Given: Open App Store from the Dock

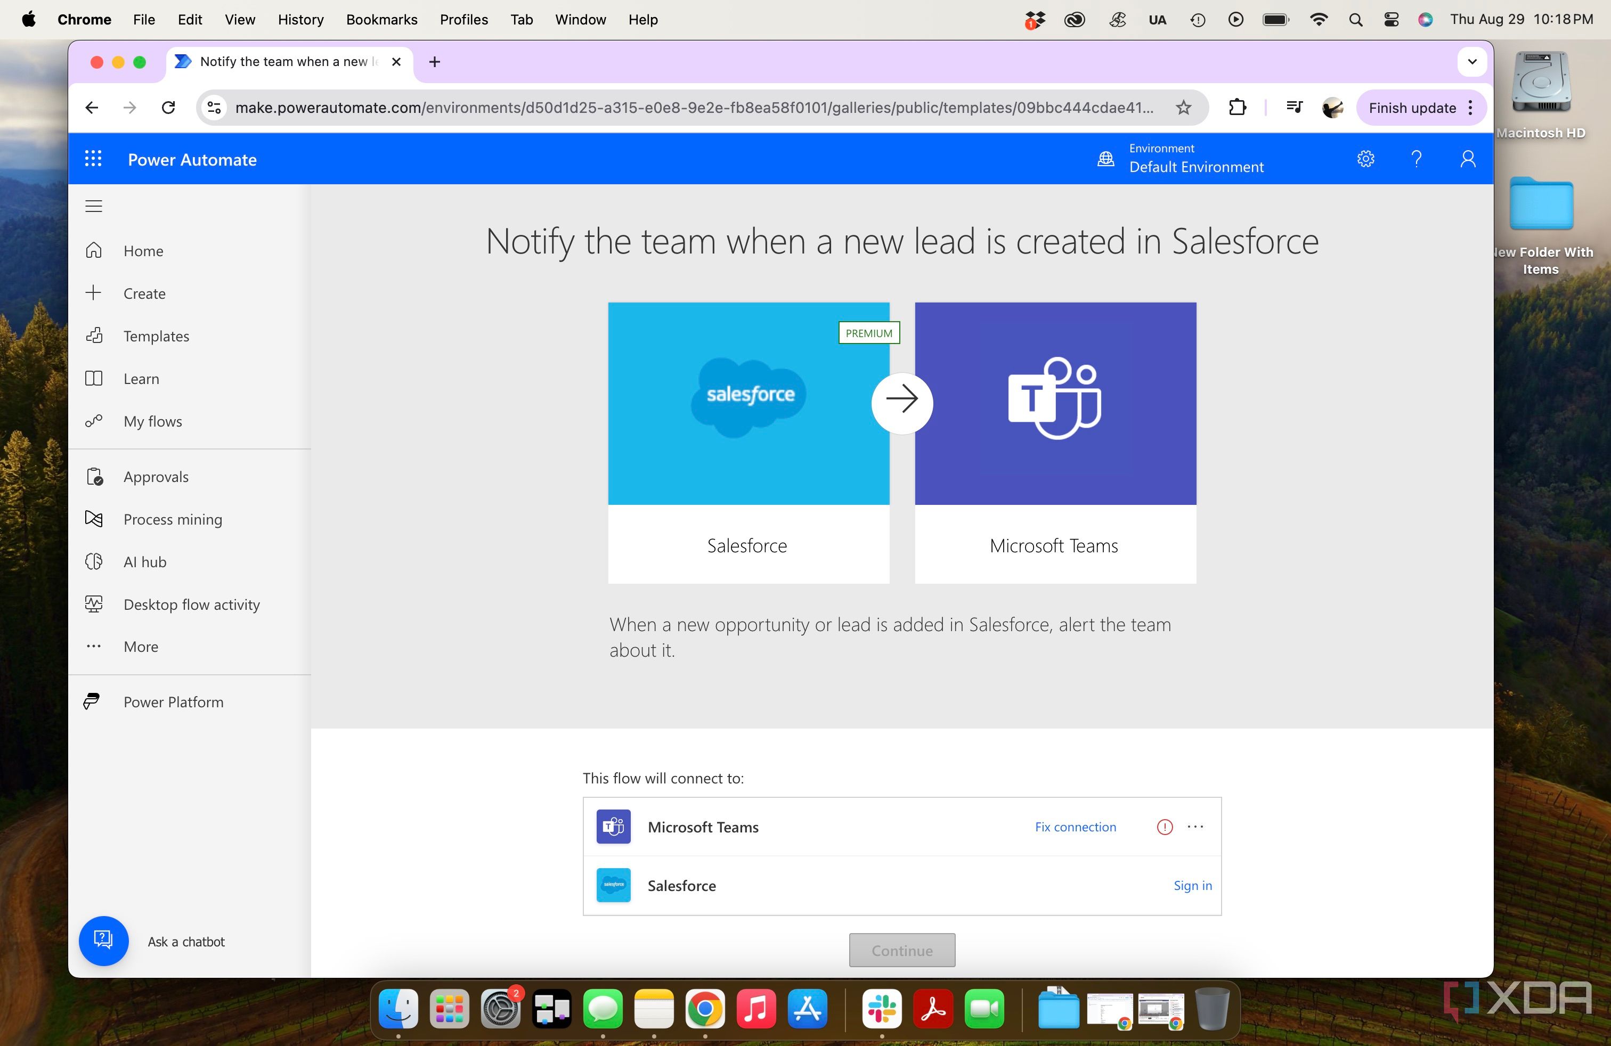Looking at the screenshot, I should click(x=808, y=1009).
